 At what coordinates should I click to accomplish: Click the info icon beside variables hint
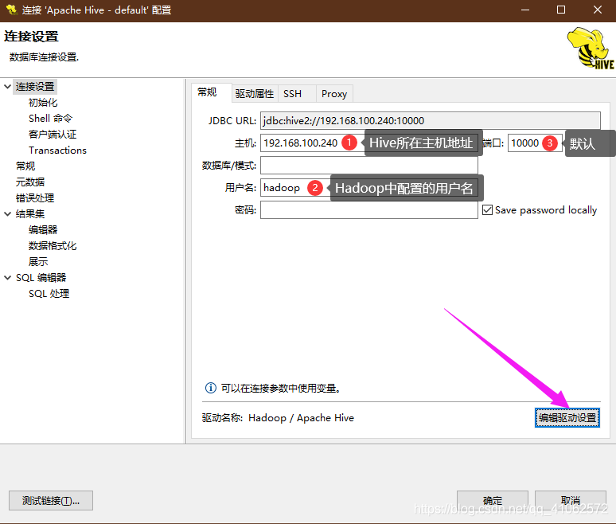[211, 388]
